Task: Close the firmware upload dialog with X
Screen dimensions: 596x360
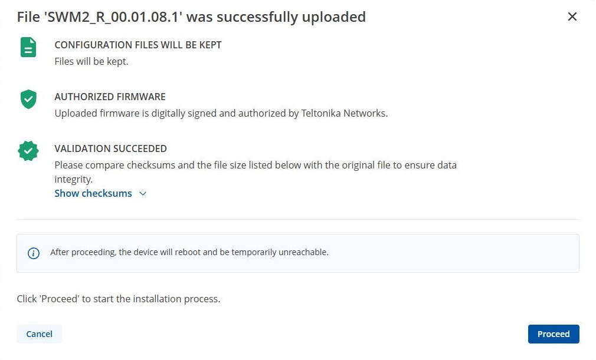Action: (x=572, y=16)
